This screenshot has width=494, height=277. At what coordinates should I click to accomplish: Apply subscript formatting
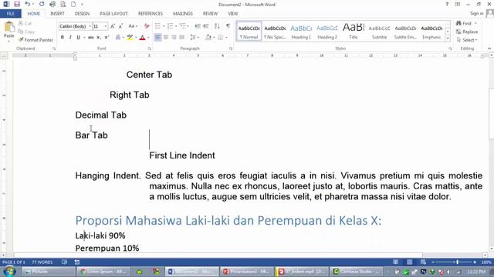tap(99, 38)
